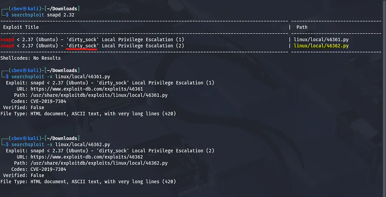
Task: Click the red 'snapd' in first result row
Action: click(7, 40)
